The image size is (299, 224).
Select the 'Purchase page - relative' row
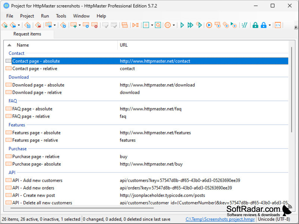tap(147, 157)
